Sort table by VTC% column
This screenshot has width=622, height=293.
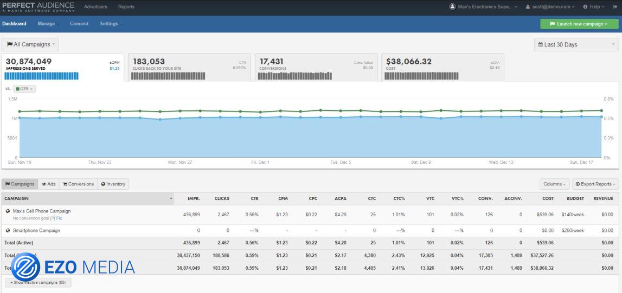457,198
